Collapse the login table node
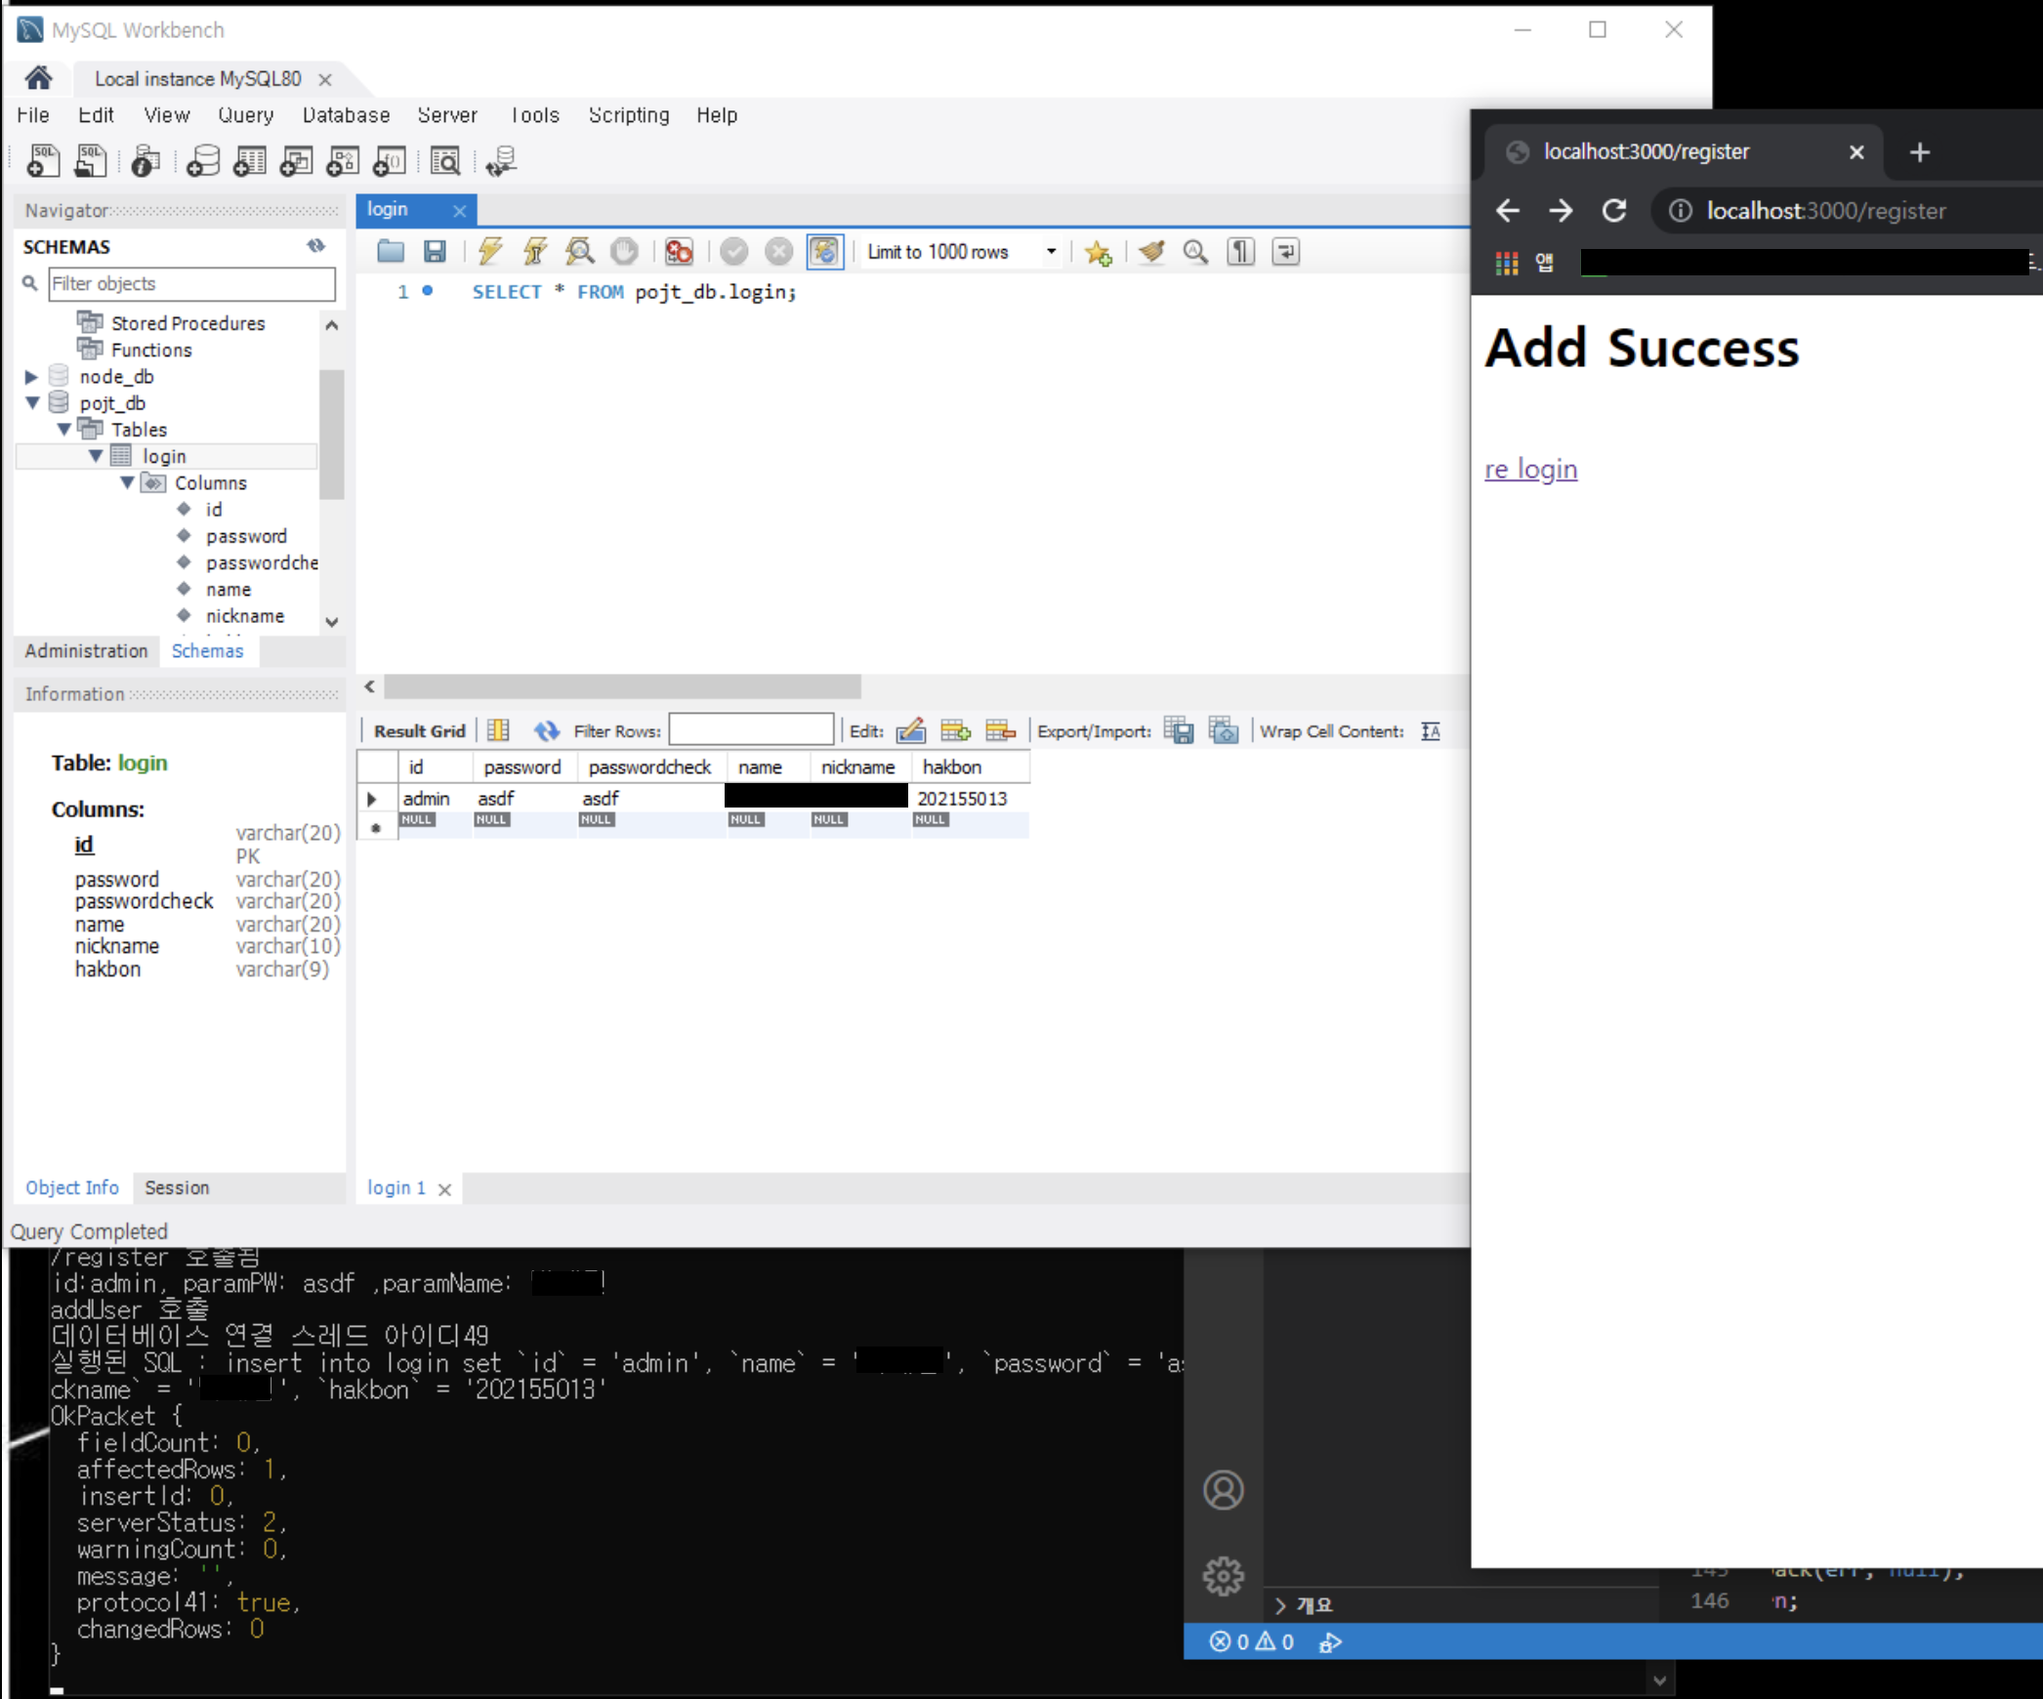The width and height of the screenshot is (2043, 1699). click(x=96, y=455)
